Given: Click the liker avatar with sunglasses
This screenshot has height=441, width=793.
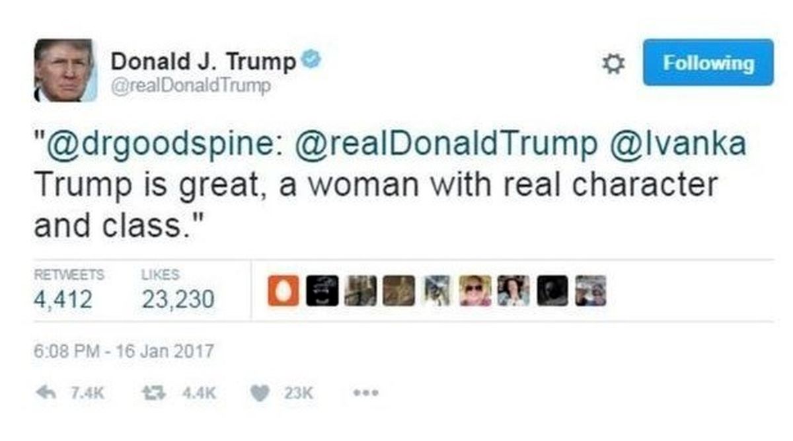Looking at the screenshot, I should pyautogui.click(x=475, y=291).
